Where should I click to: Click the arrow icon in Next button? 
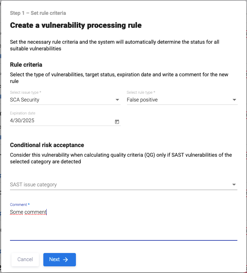(66, 260)
